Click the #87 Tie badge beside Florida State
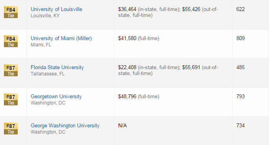Viewport: 269px width, 145px height. 11,70
